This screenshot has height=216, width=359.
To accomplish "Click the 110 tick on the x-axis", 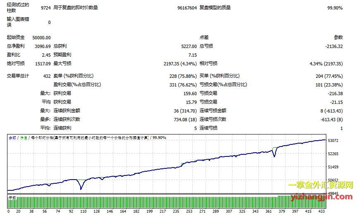I will click(83, 211).
